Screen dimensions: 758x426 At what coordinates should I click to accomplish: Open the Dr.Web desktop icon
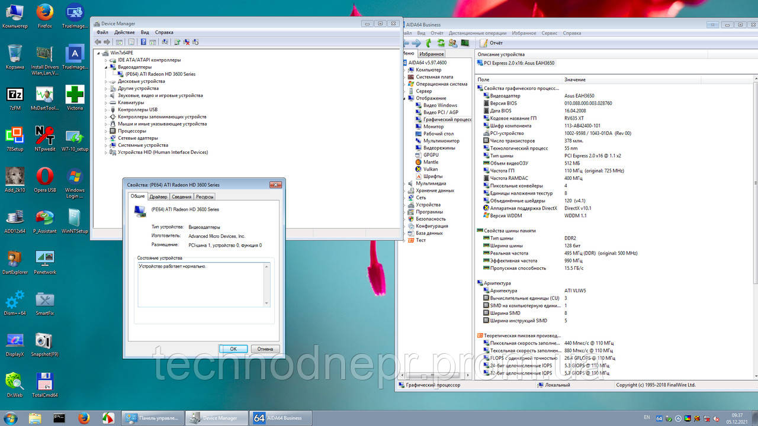click(x=15, y=385)
